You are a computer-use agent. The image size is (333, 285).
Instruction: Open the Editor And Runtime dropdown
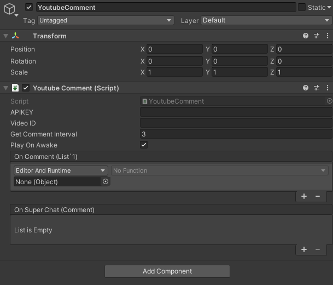coord(61,170)
